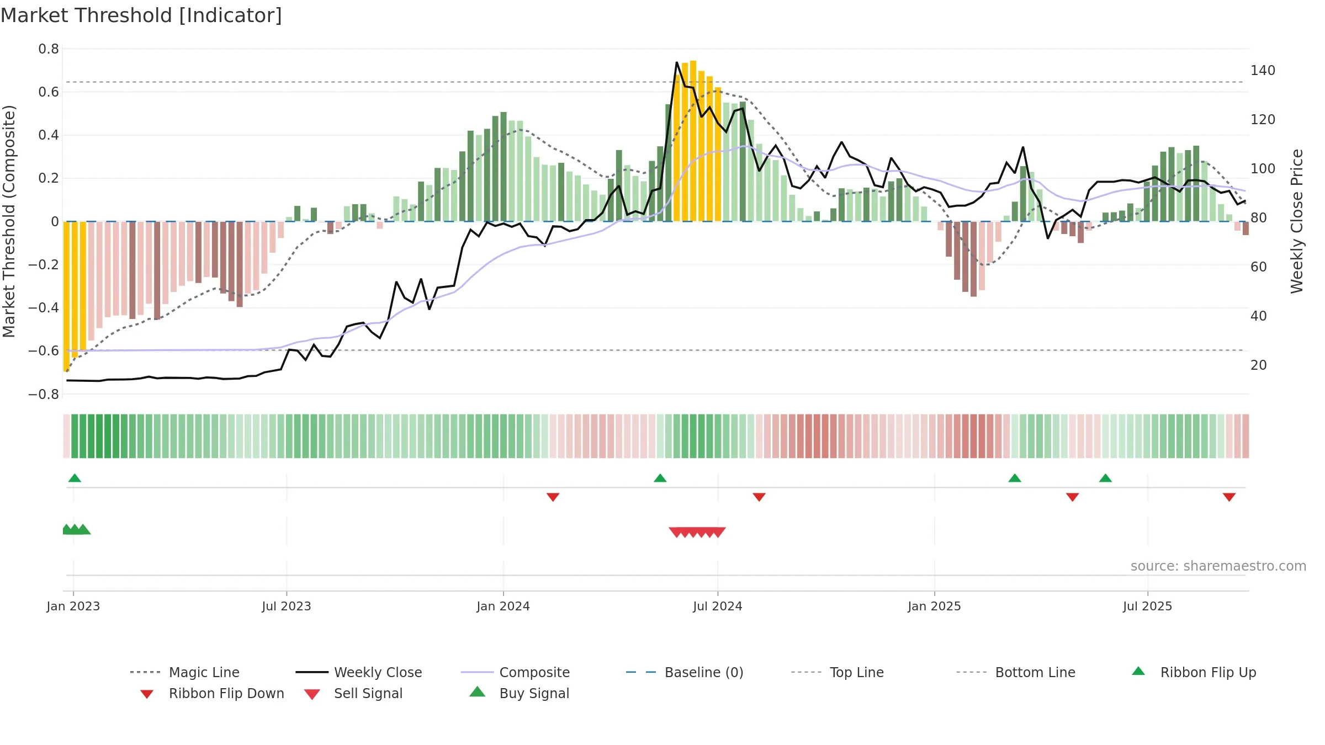Screen dimensions: 1325x745
Task: Click the 0.8 left axis tick label
Action: (x=49, y=49)
